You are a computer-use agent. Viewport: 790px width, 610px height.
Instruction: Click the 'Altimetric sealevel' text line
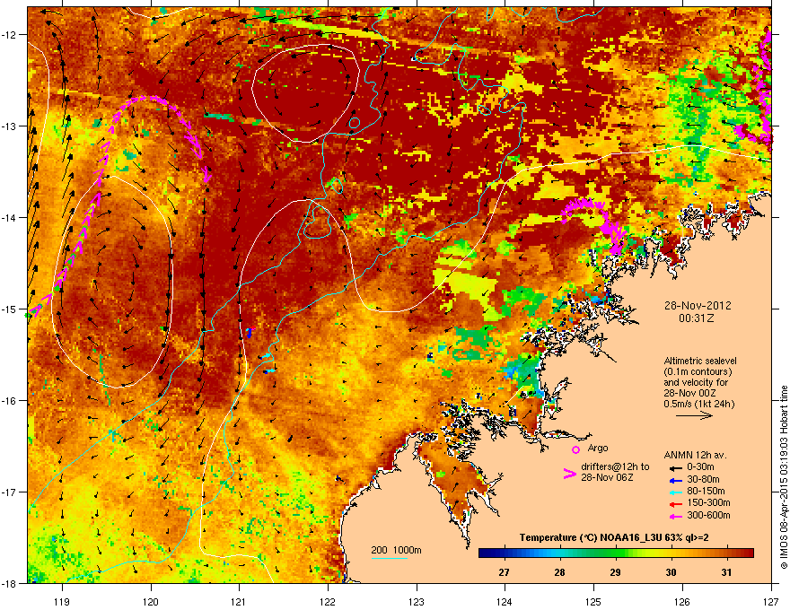pyautogui.click(x=700, y=361)
